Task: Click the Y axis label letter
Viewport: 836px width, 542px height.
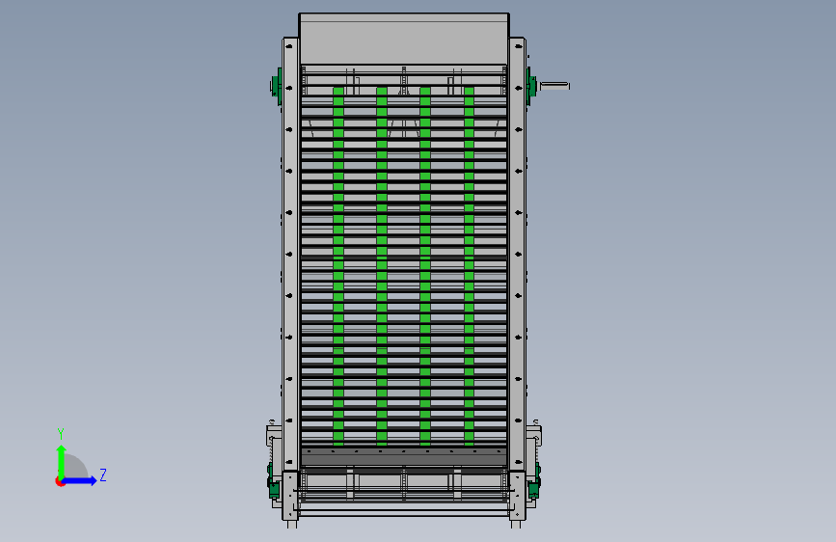Action: pos(61,433)
